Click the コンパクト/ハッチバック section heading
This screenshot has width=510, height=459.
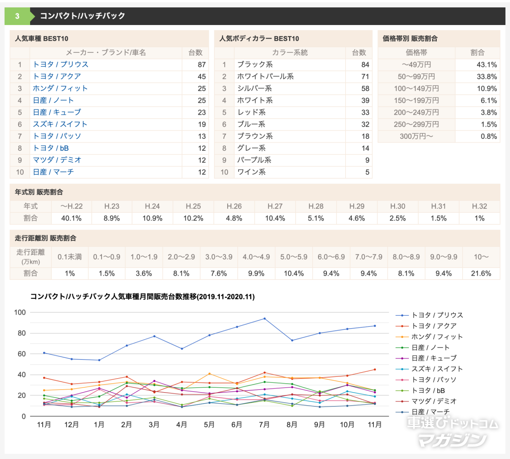tap(83, 16)
